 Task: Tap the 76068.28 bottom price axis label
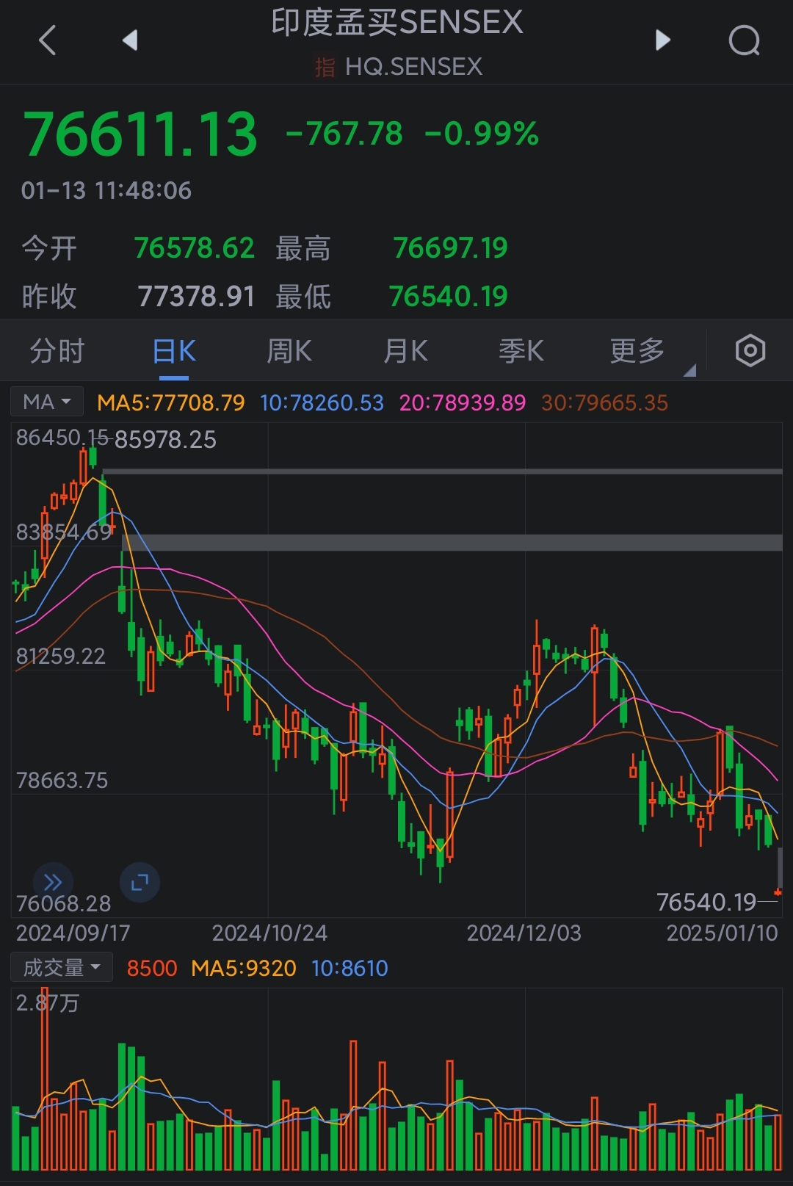coord(63,903)
